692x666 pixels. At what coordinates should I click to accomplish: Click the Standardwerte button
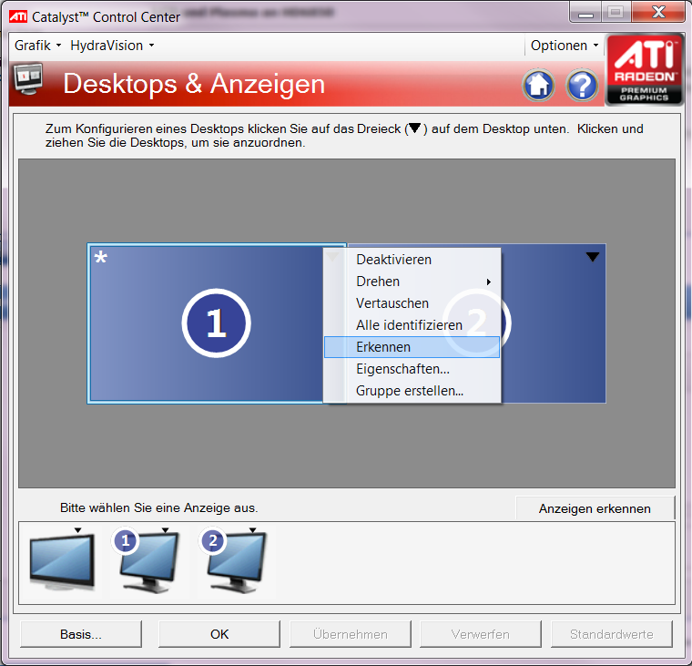point(611,634)
